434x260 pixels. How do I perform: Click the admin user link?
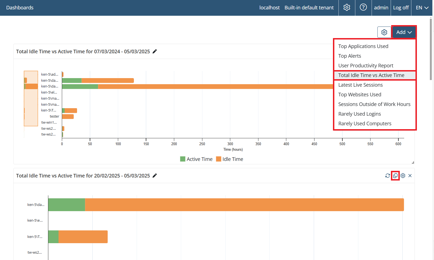tap(381, 8)
